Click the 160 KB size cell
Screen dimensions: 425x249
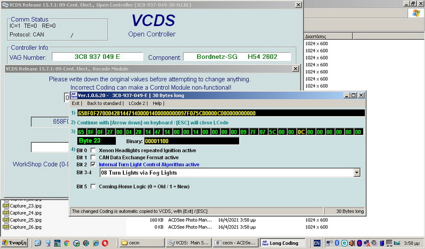156,220
